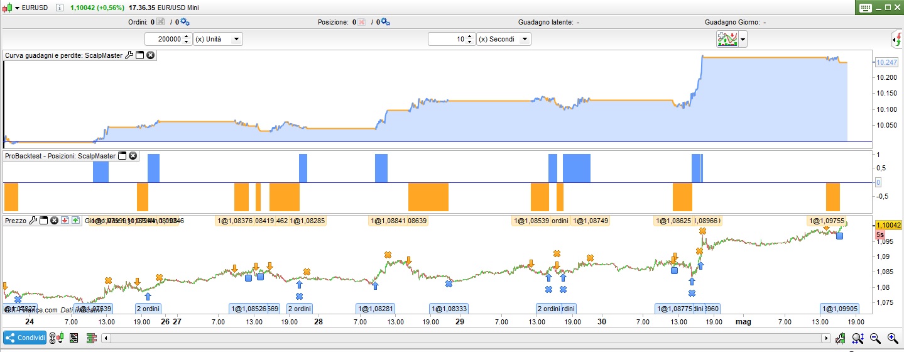The height and width of the screenshot is (352, 904).
Task: Open the (x) Secondi timeframe dropdown
Action: click(x=503, y=39)
